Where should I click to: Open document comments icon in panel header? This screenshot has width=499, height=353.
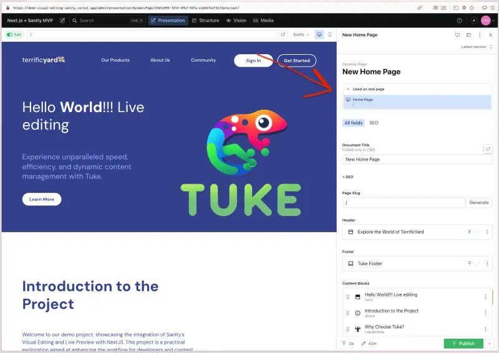tap(457, 35)
